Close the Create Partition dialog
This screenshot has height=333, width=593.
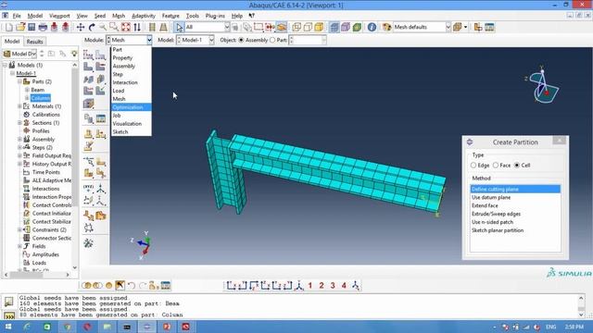click(x=560, y=141)
